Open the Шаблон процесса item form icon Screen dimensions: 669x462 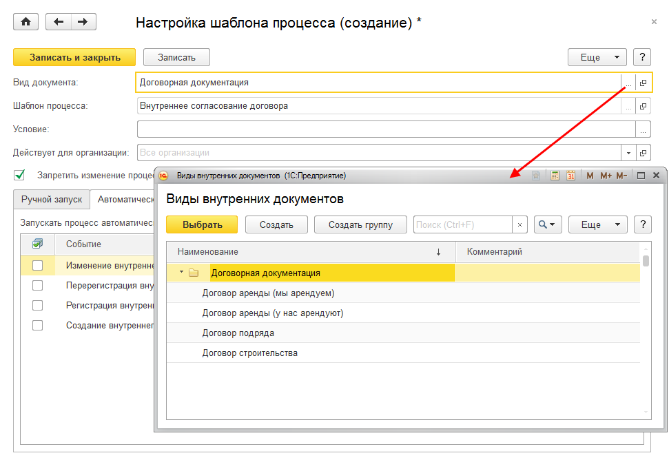point(643,106)
